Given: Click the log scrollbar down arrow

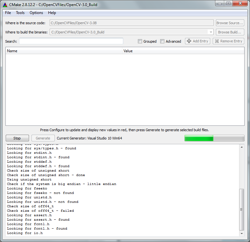Looking at the screenshot, I should click(242, 233).
